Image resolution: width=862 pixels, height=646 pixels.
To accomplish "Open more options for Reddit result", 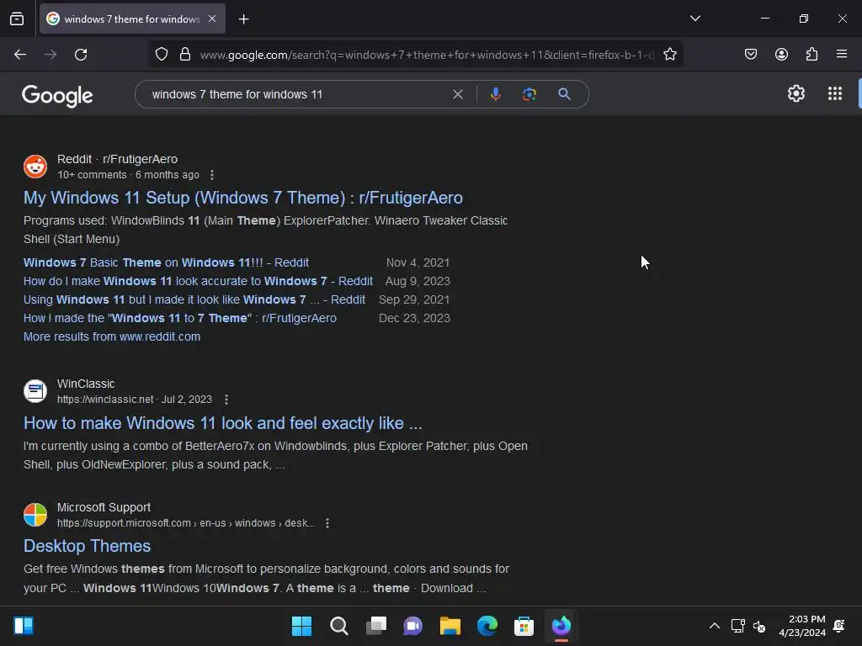I will point(212,175).
